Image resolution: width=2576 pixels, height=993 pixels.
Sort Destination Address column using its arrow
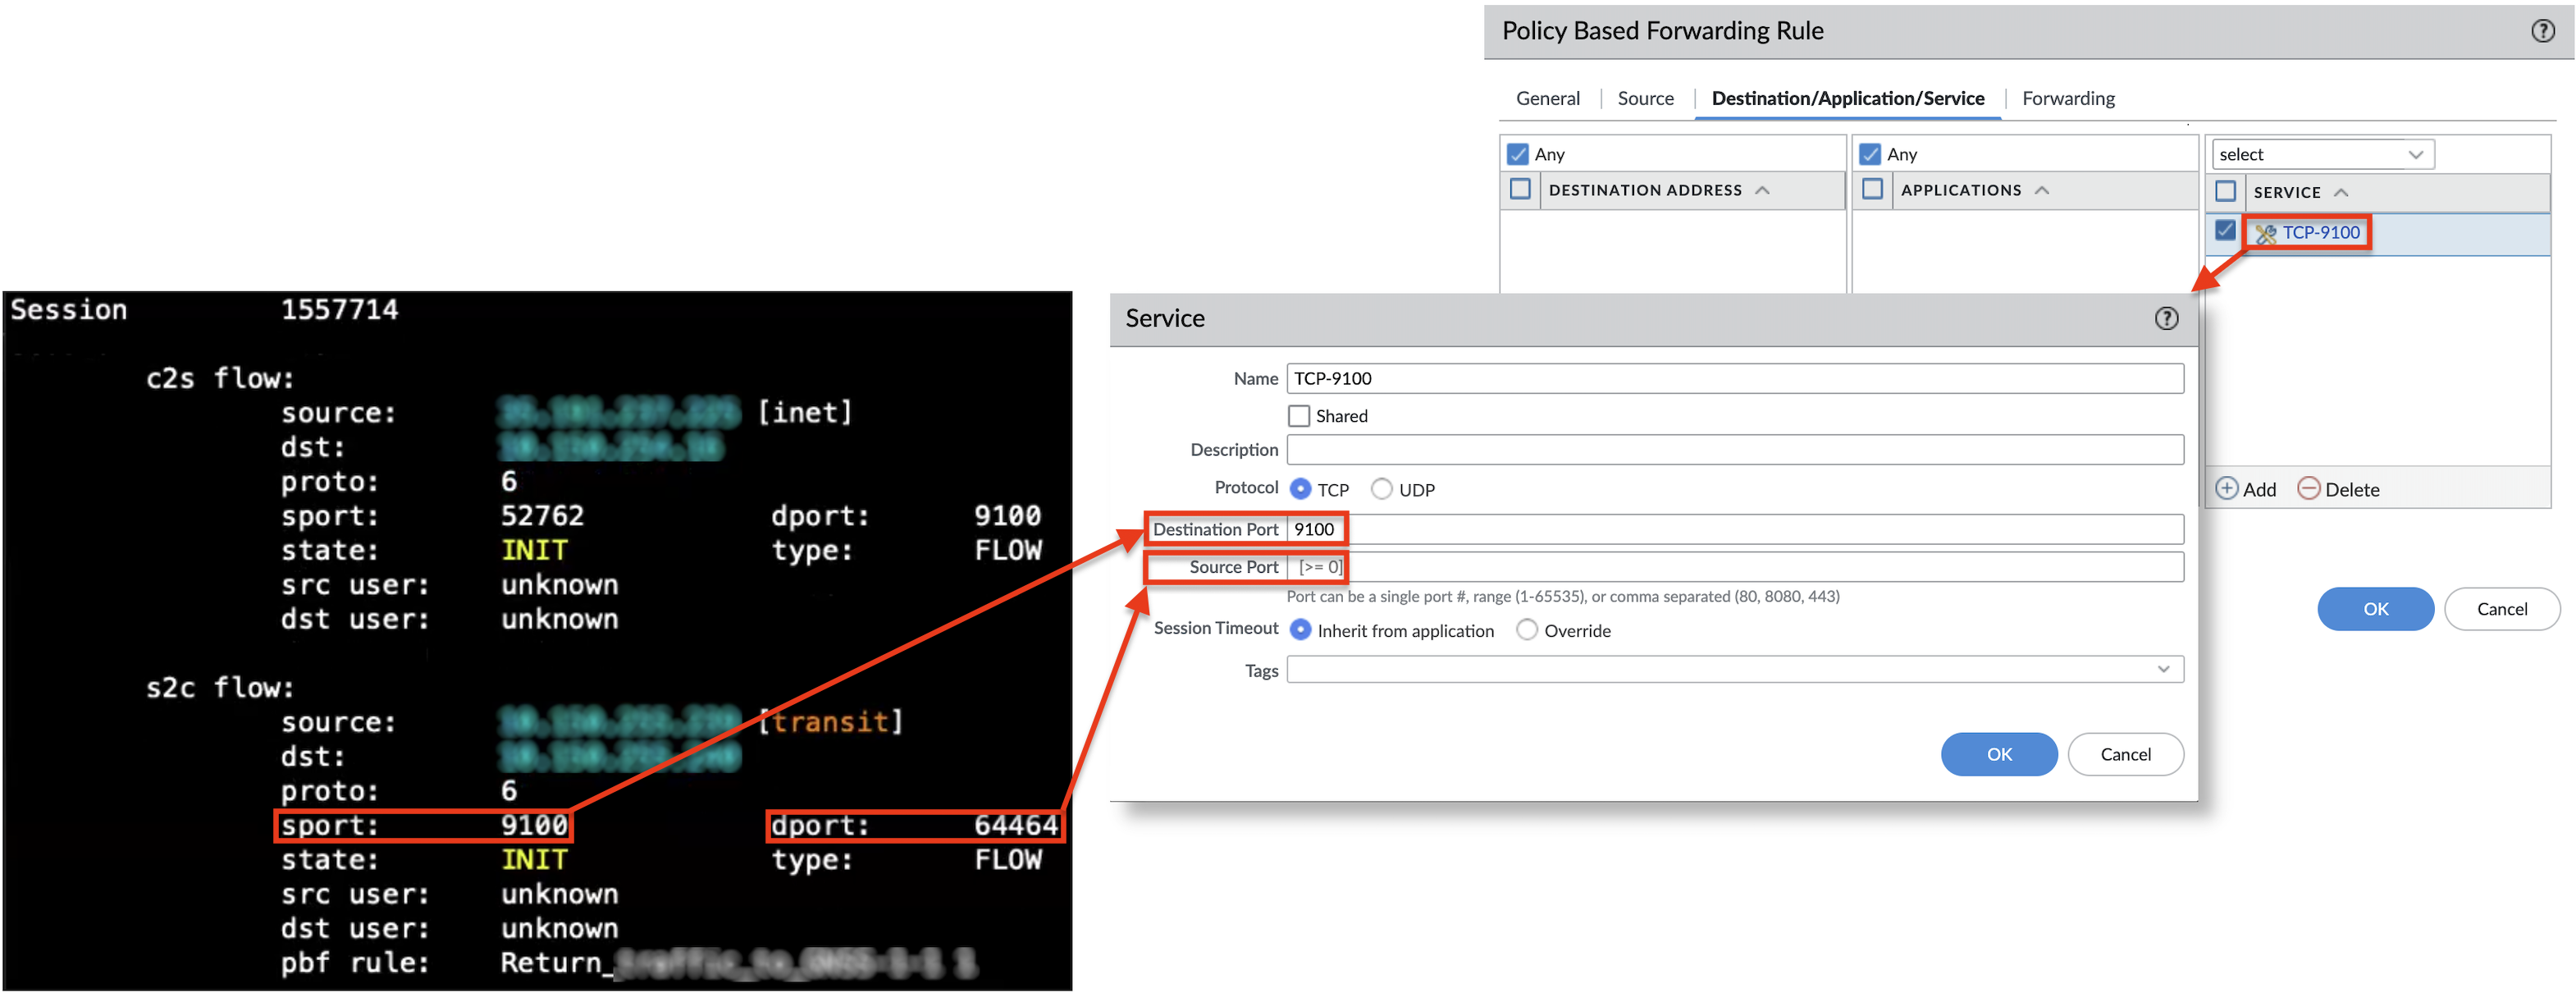(x=1762, y=190)
